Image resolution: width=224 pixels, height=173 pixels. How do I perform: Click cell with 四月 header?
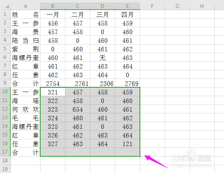pyautogui.click(x=127, y=14)
